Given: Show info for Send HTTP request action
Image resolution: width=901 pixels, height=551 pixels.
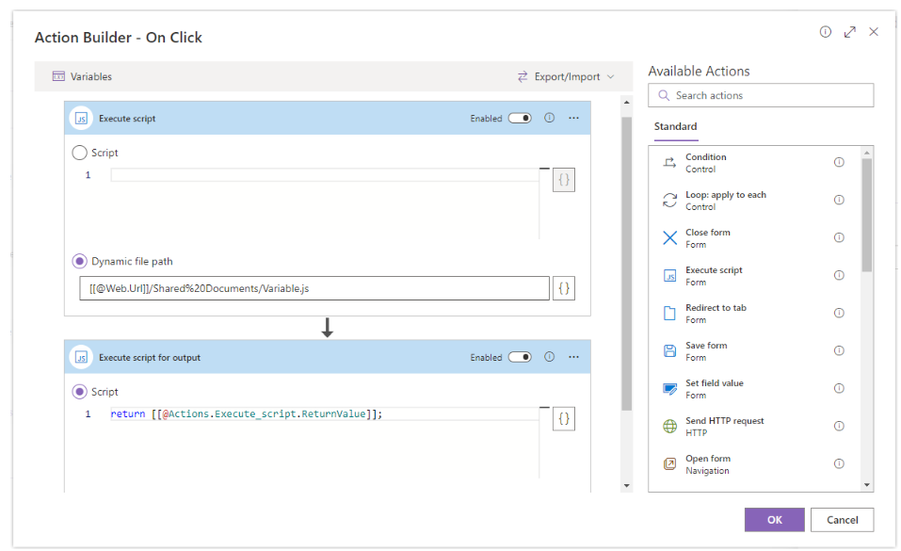Looking at the screenshot, I should coord(839,426).
